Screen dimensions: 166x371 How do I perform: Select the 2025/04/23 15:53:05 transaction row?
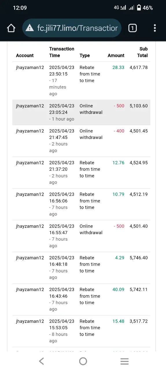click(81, 331)
